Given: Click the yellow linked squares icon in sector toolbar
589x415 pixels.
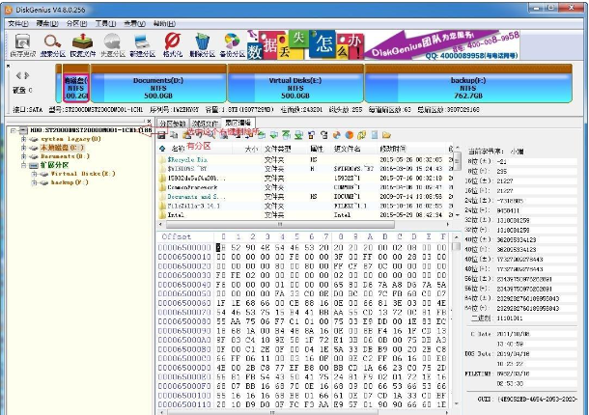Looking at the screenshot, I should [x=362, y=135].
